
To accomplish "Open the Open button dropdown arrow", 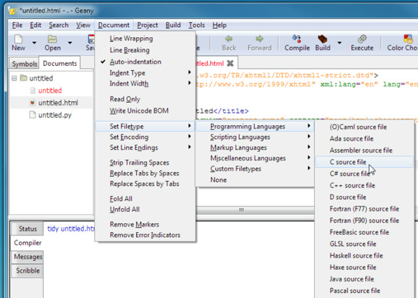I will tap(70, 42).
